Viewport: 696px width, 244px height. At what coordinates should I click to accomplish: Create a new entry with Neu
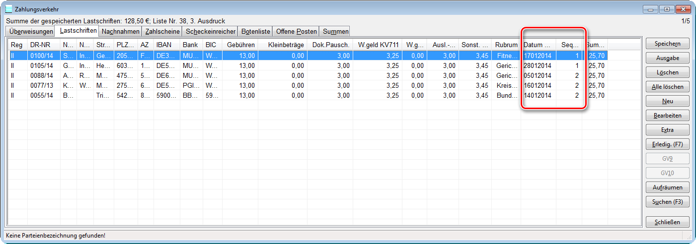667,101
